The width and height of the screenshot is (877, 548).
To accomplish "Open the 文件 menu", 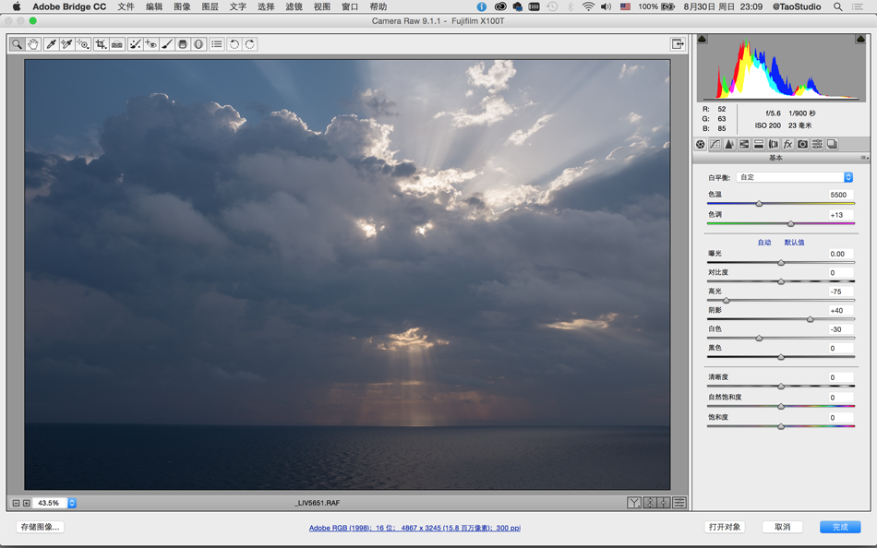I will (x=126, y=6).
